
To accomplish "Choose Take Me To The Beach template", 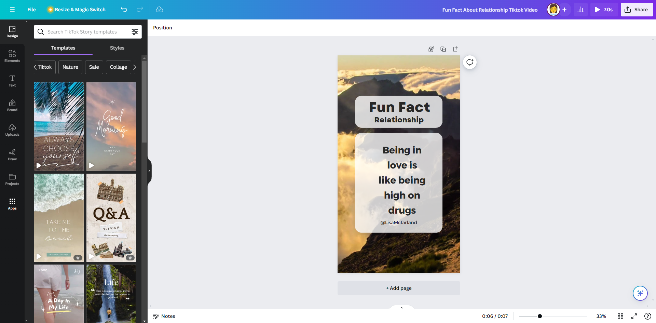I will point(59,218).
